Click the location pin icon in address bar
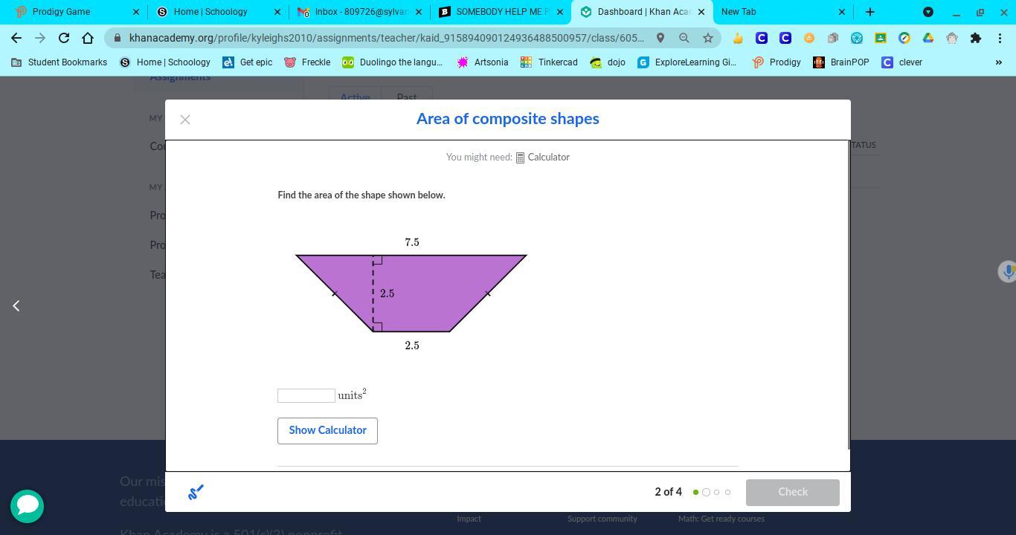 (660, 38)
